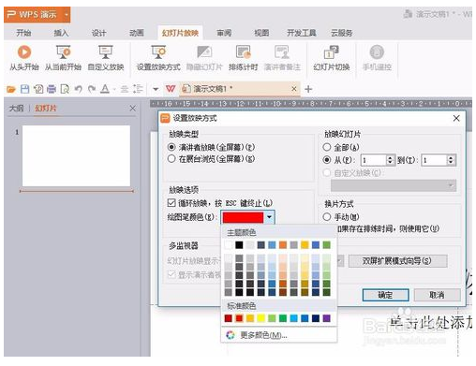Image resolution: width=476 pixels, height=366 pixels.
Task: Click phone remote control (手机遥控) icon
Action: coord(377,58)
